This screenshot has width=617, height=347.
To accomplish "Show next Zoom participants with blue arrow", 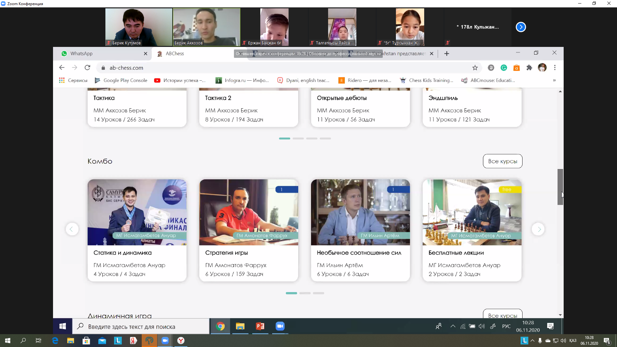I will tap(521, 27).
